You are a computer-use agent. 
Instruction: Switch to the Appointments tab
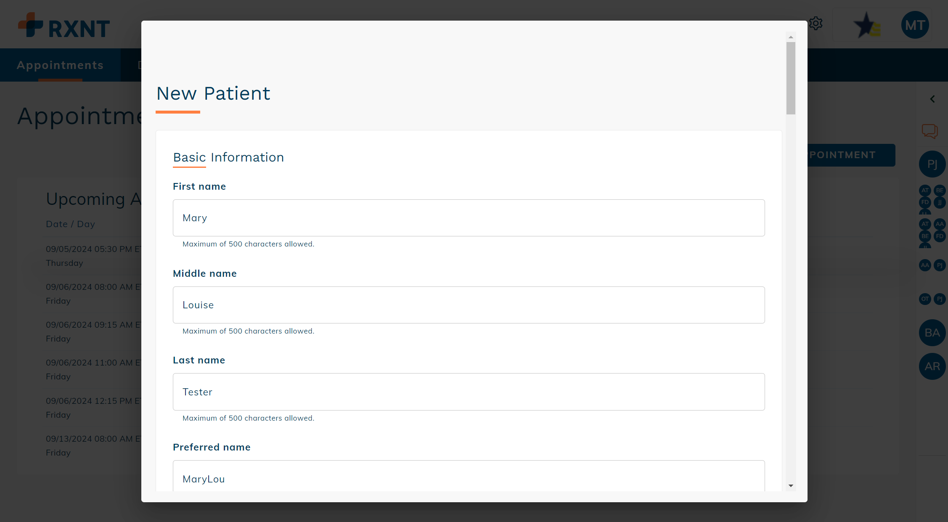click(x=60, y=65)
